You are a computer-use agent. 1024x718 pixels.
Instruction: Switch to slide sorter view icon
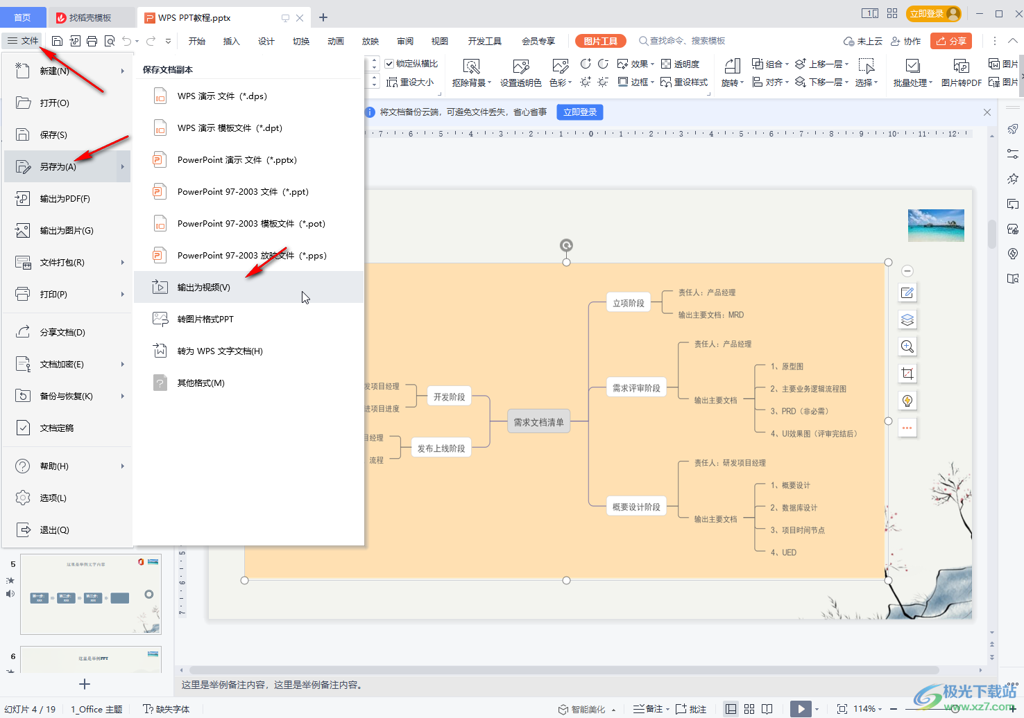point(749,709)
